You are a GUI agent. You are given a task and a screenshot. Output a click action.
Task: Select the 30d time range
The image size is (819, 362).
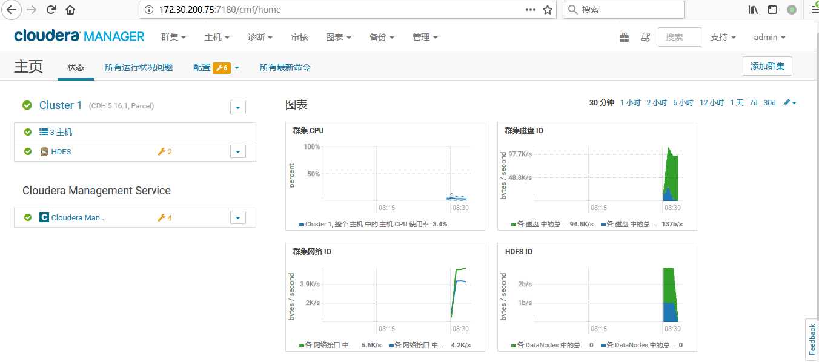pos(769,103)
